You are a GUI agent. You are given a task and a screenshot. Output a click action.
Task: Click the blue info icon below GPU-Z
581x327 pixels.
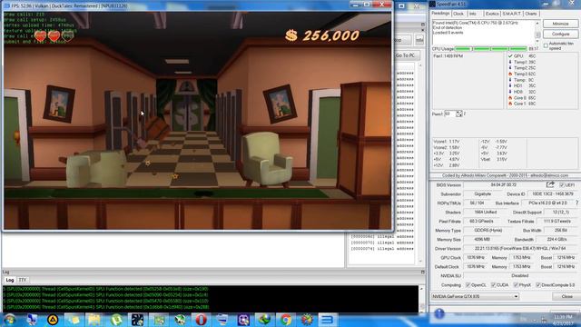[x=439, y=313]
